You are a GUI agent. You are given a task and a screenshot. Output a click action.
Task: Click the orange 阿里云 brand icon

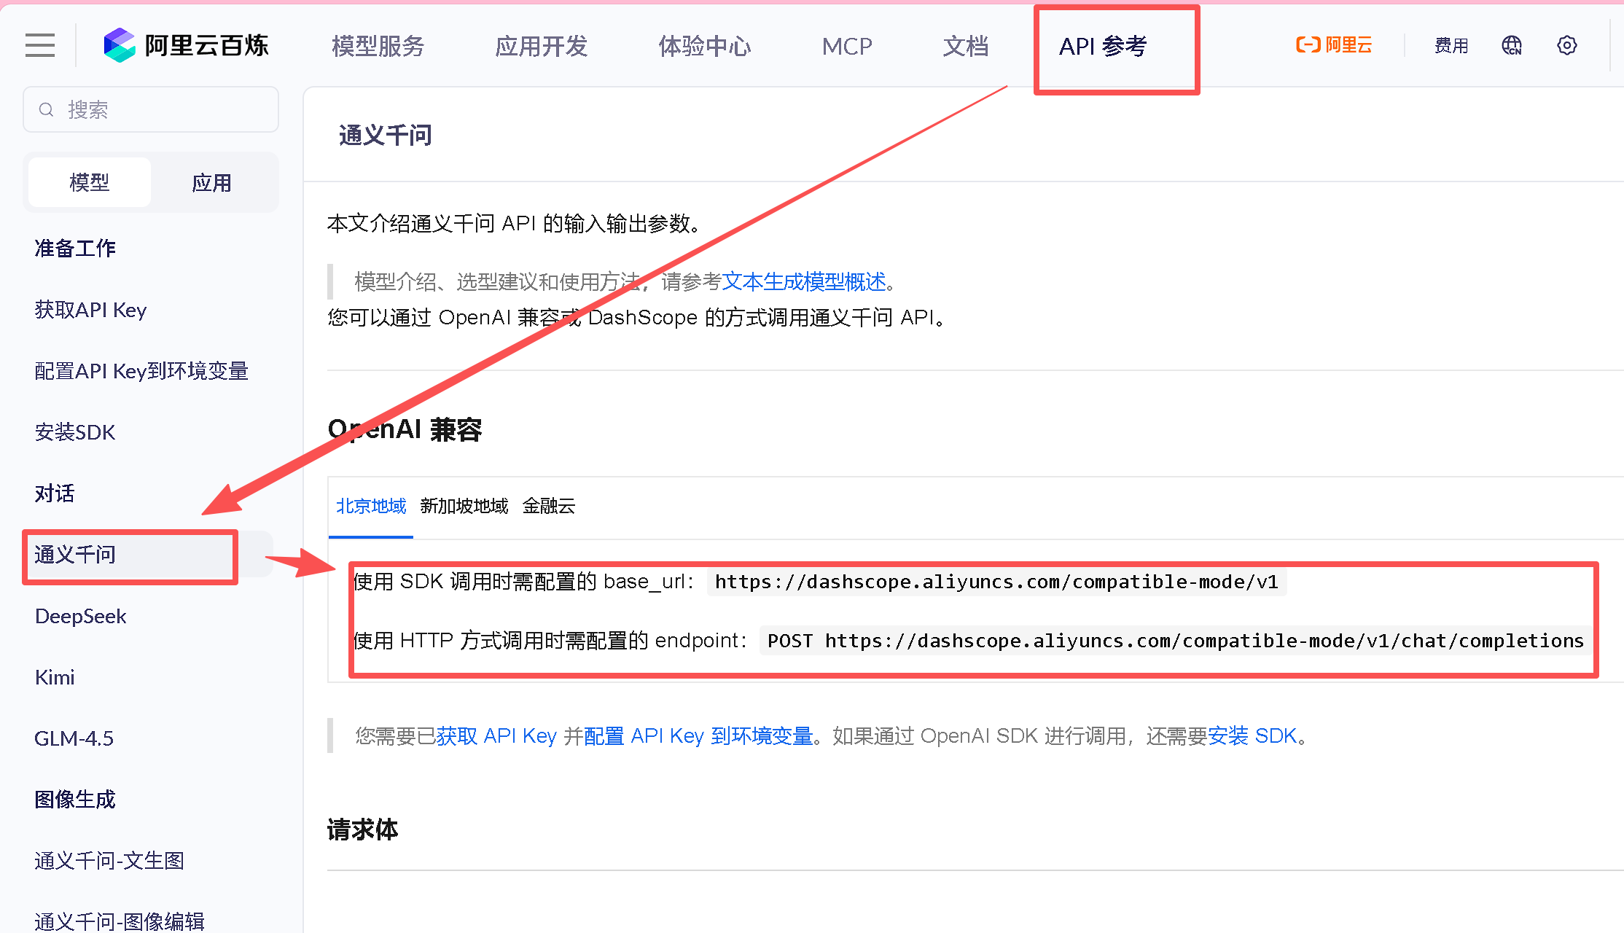point(1333,45)
